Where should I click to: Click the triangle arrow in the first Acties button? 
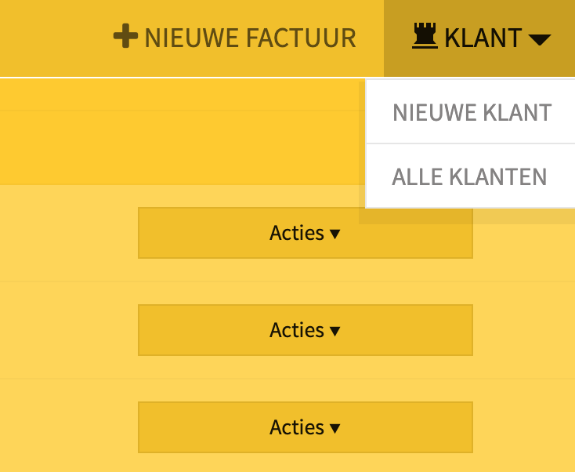tap(335, 234)
